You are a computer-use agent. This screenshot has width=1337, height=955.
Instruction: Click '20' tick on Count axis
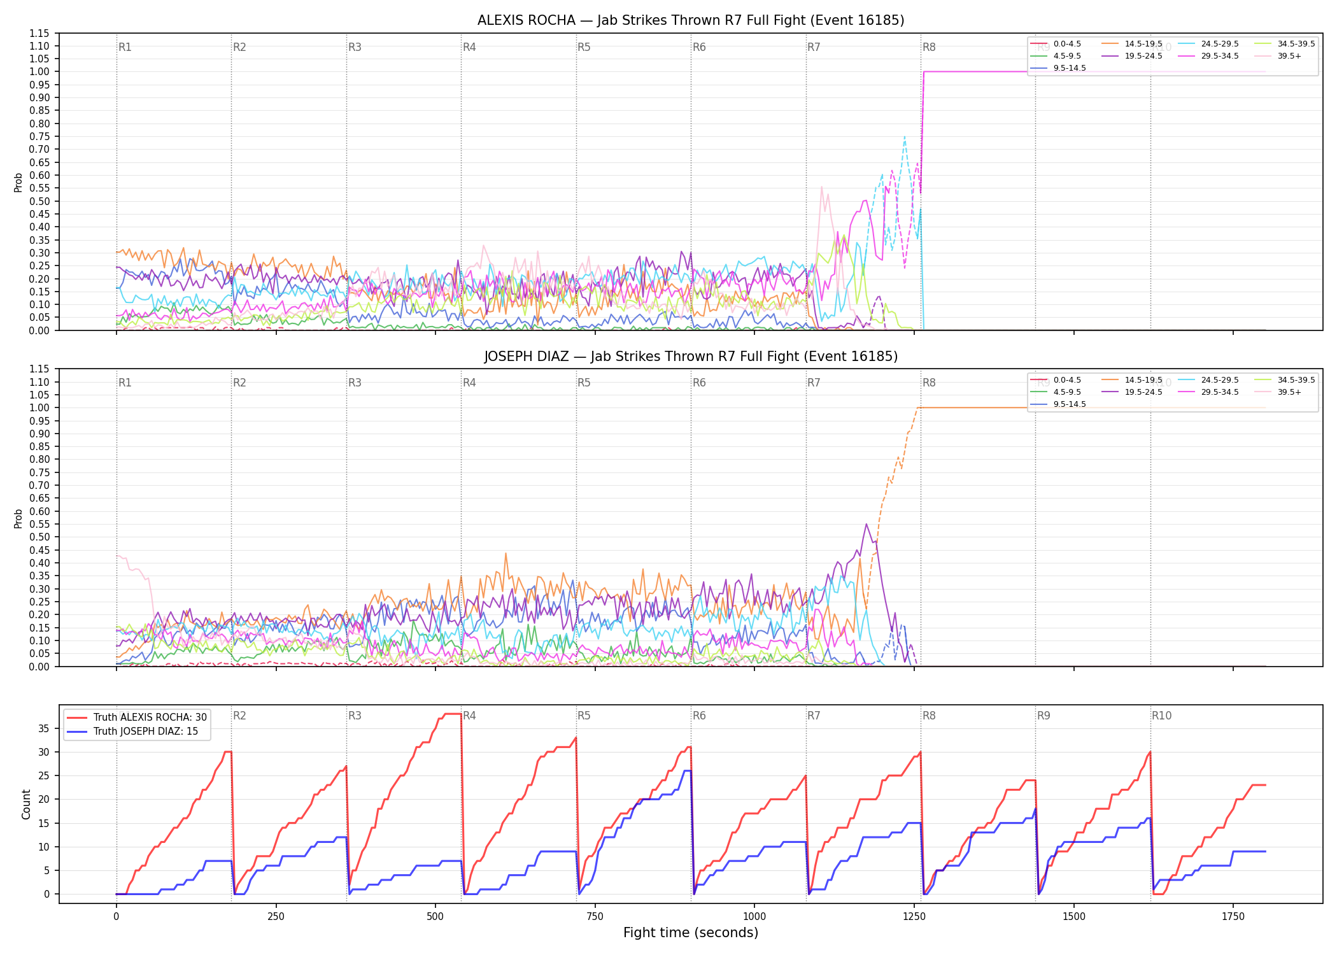pos(45,800)
